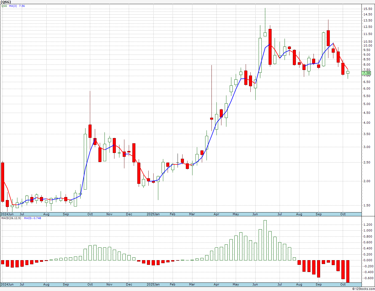Image resolution: width=375 pixels, height=291 pixels.
Task: Click the "0.600" MACD axis label
Action: (368, 242)
